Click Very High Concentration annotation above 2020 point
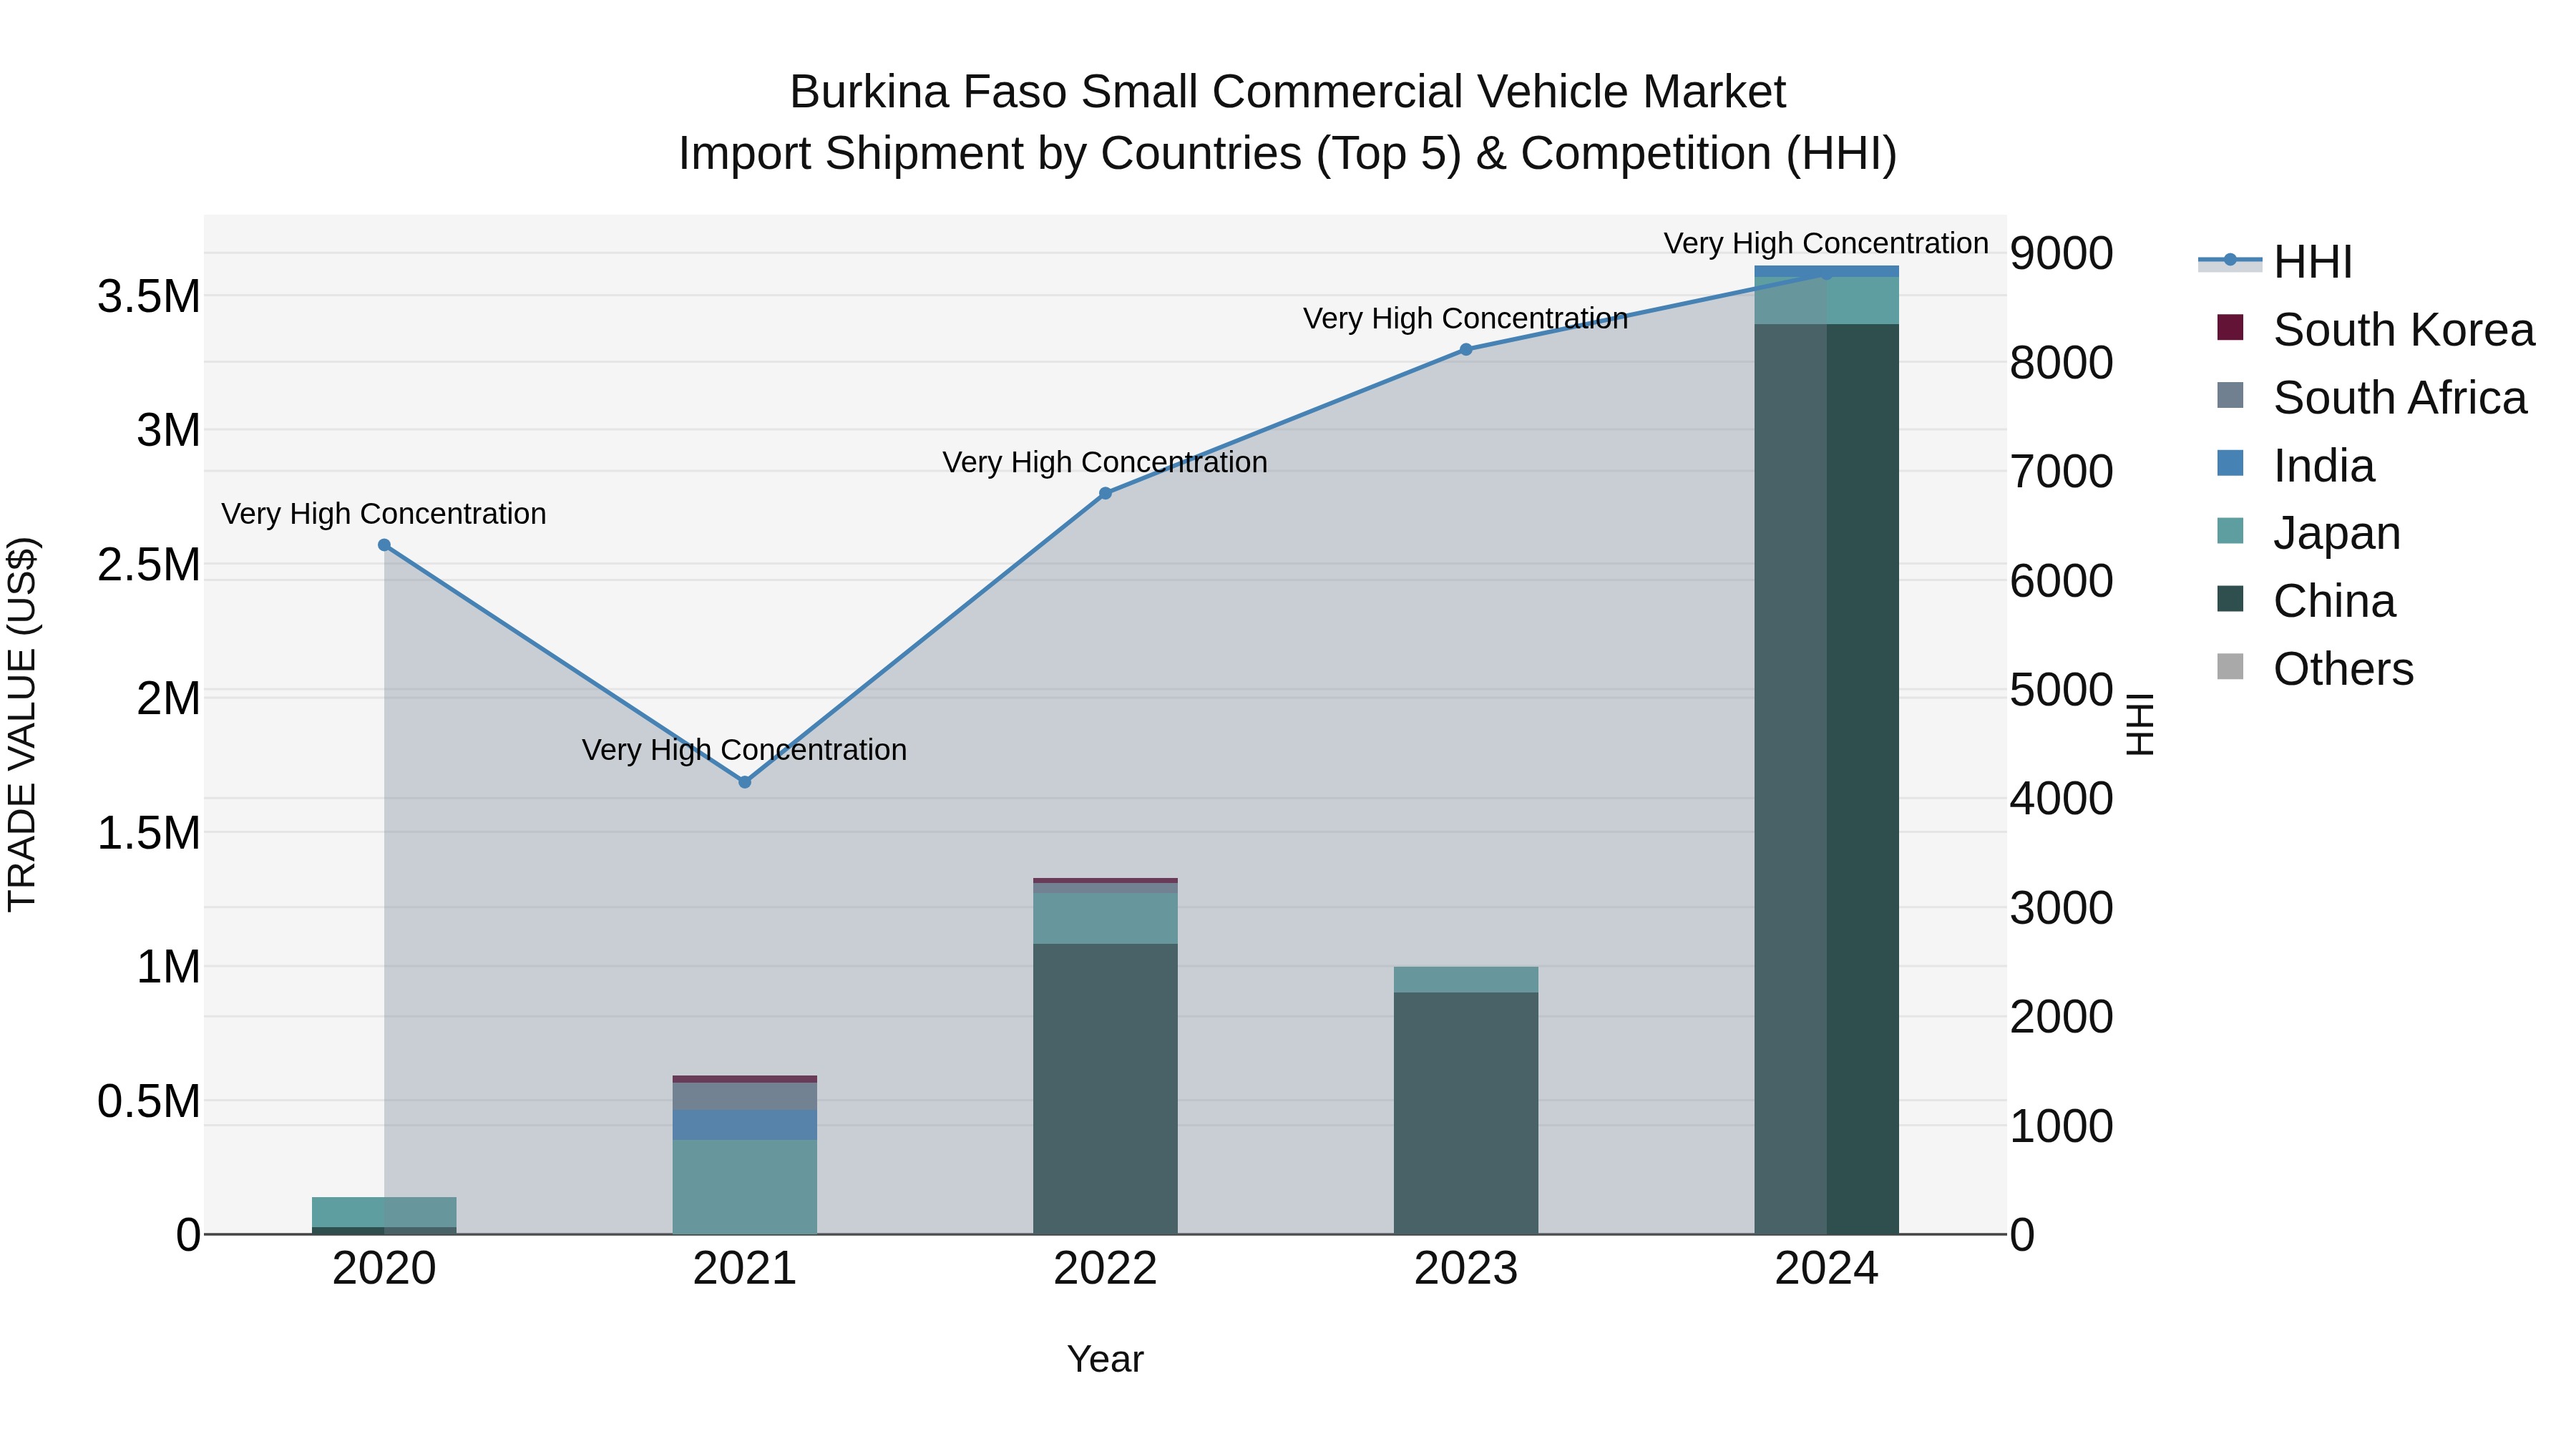Screen dimensions: 2576x1449 click(x=384, y=514)
